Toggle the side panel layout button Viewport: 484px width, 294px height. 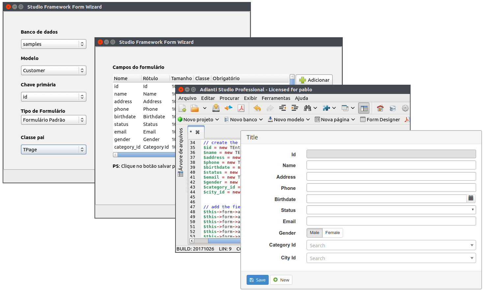click(364, 108)
